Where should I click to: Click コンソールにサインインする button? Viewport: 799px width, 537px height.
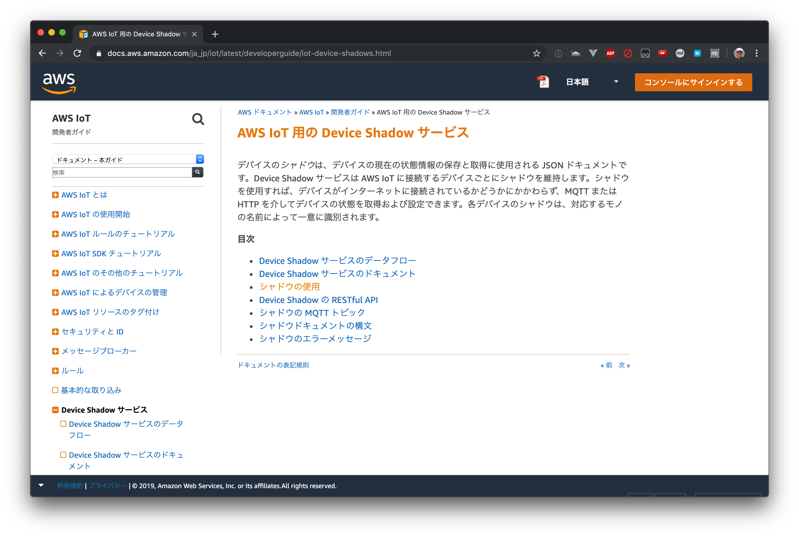click(x=693, y=82)
